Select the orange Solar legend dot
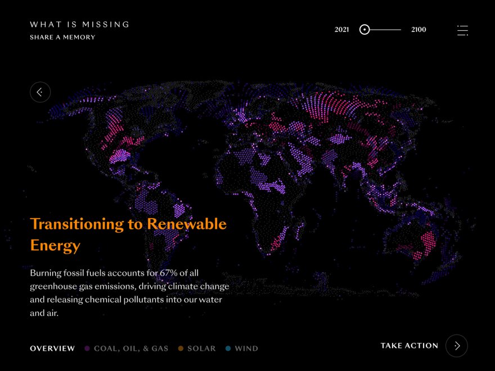The image size is (495, 371). [180, 348]
